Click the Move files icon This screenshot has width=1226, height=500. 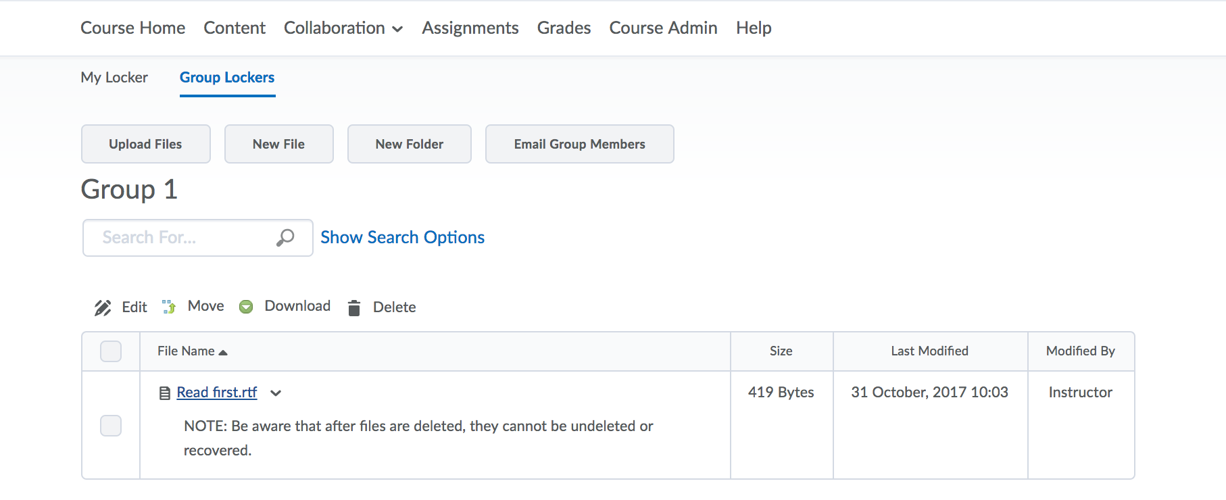(x=169, y=307)
